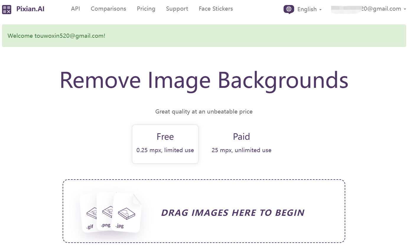The image size is (412, 245).
Task: Open the Pricing page
Action: [146, 9]
